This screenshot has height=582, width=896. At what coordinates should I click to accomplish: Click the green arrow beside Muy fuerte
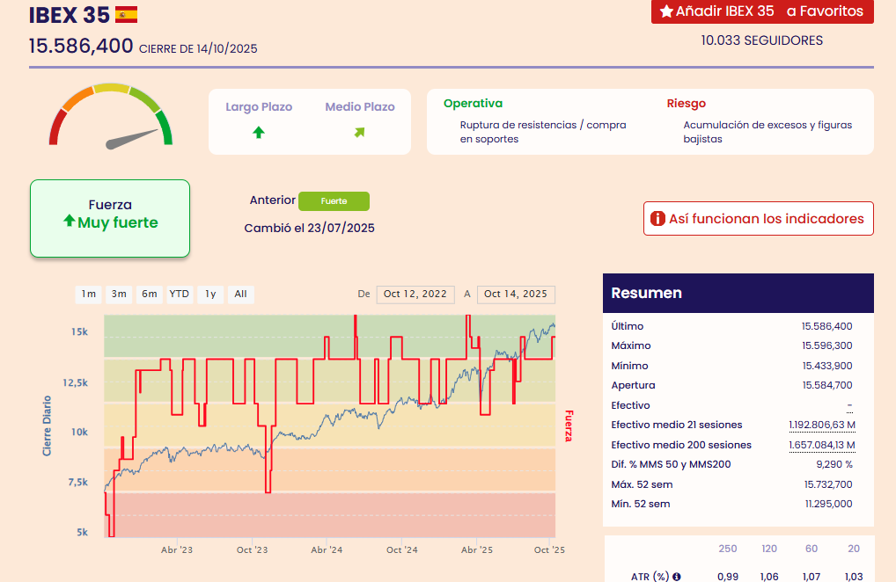tap(70, 222)
